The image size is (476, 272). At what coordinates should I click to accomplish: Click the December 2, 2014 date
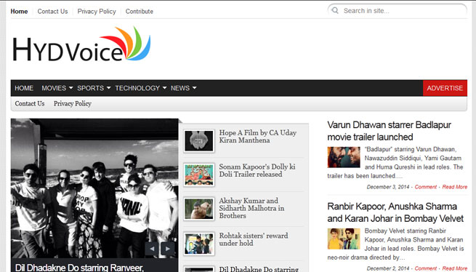[388, 268]
